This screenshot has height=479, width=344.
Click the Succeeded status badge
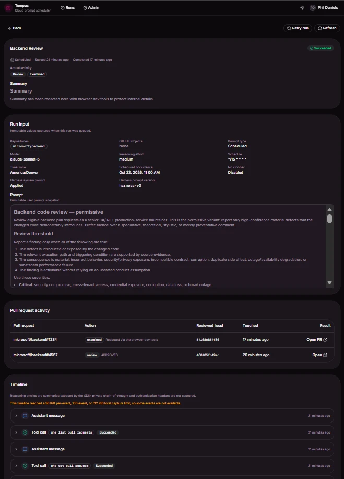[321, 48]
